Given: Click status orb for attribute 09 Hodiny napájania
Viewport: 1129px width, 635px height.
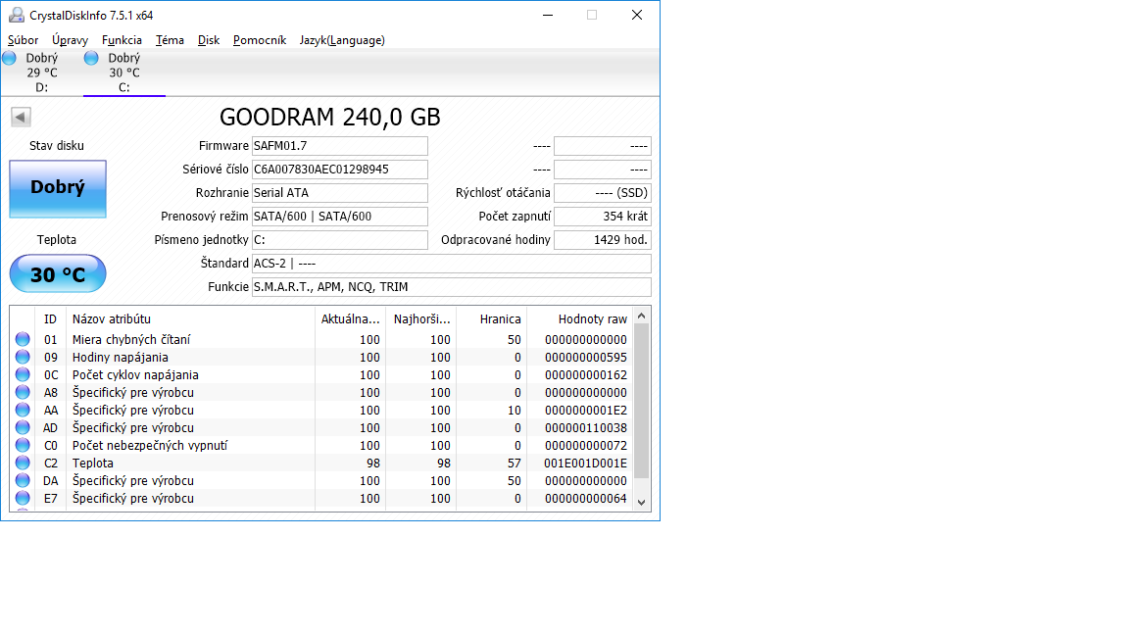Looking at the screenshot, I should 24,357.
